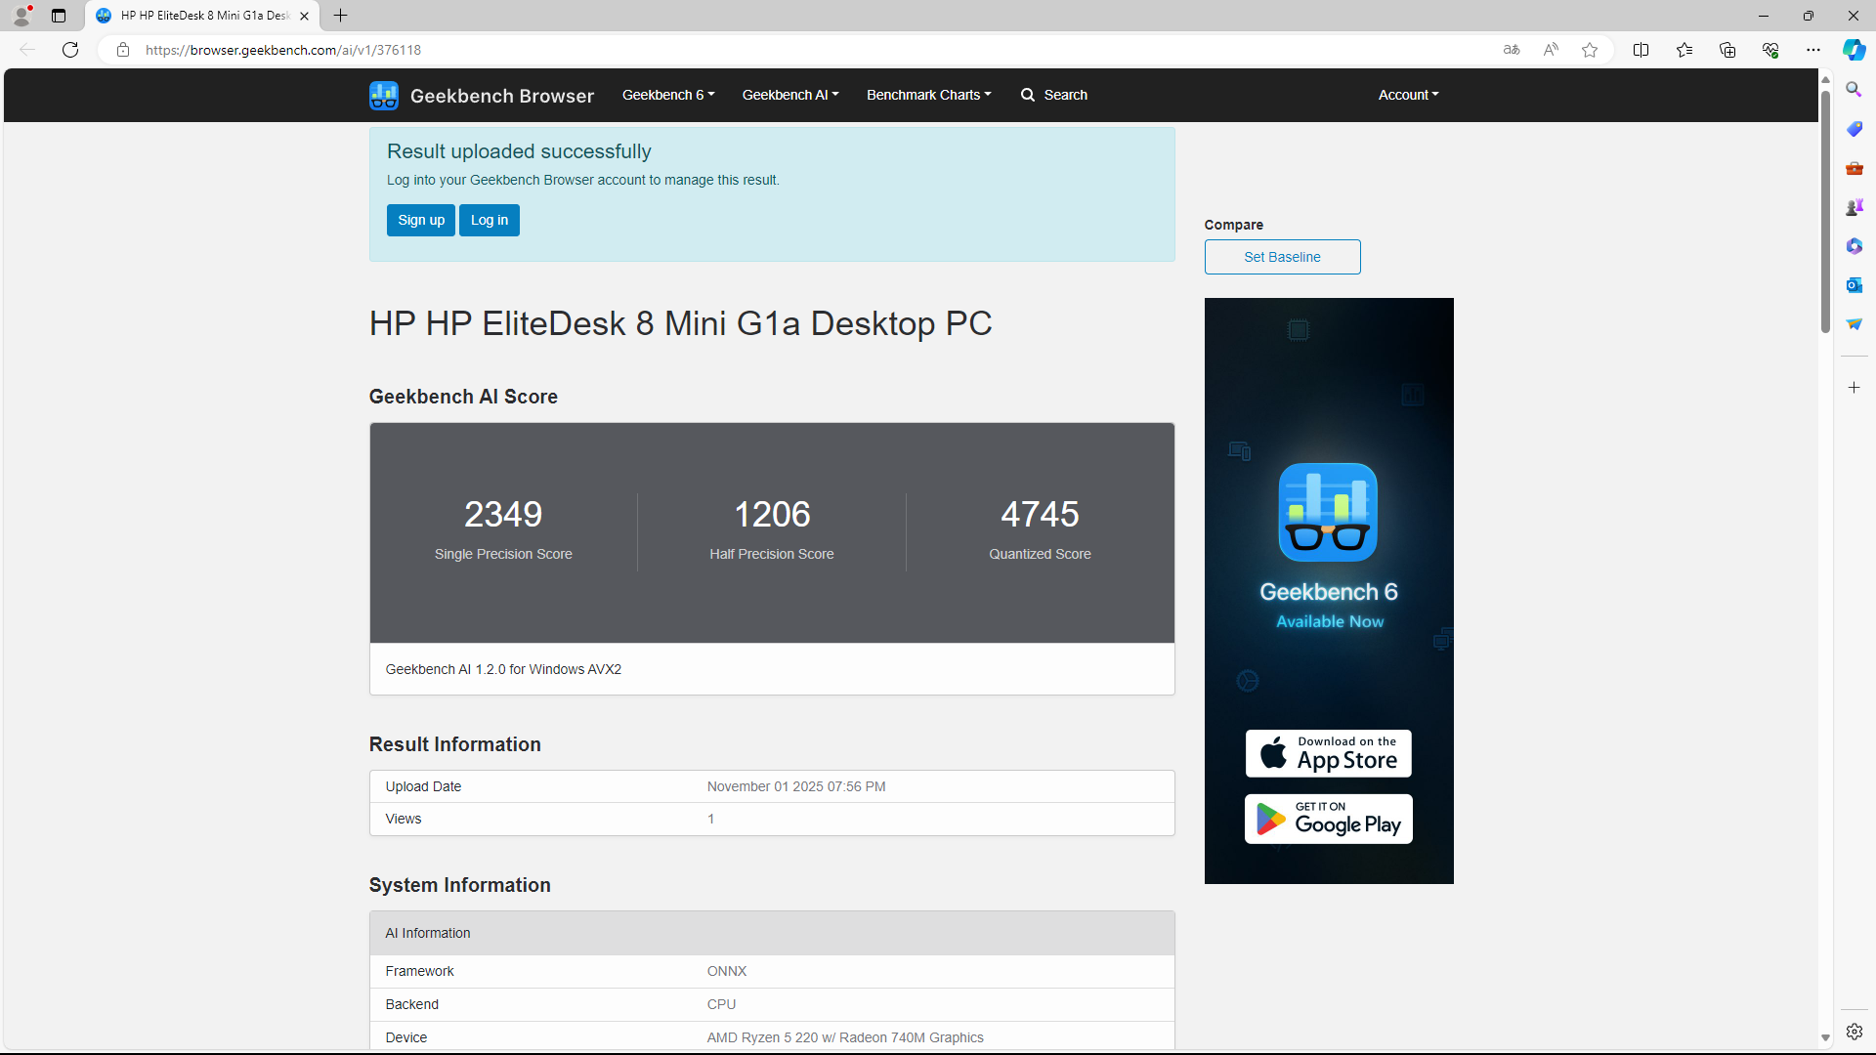Open Microsoft 365 from the Edge sidebar
Screen dimensions: 1876x1055
tap(1854, 246)
